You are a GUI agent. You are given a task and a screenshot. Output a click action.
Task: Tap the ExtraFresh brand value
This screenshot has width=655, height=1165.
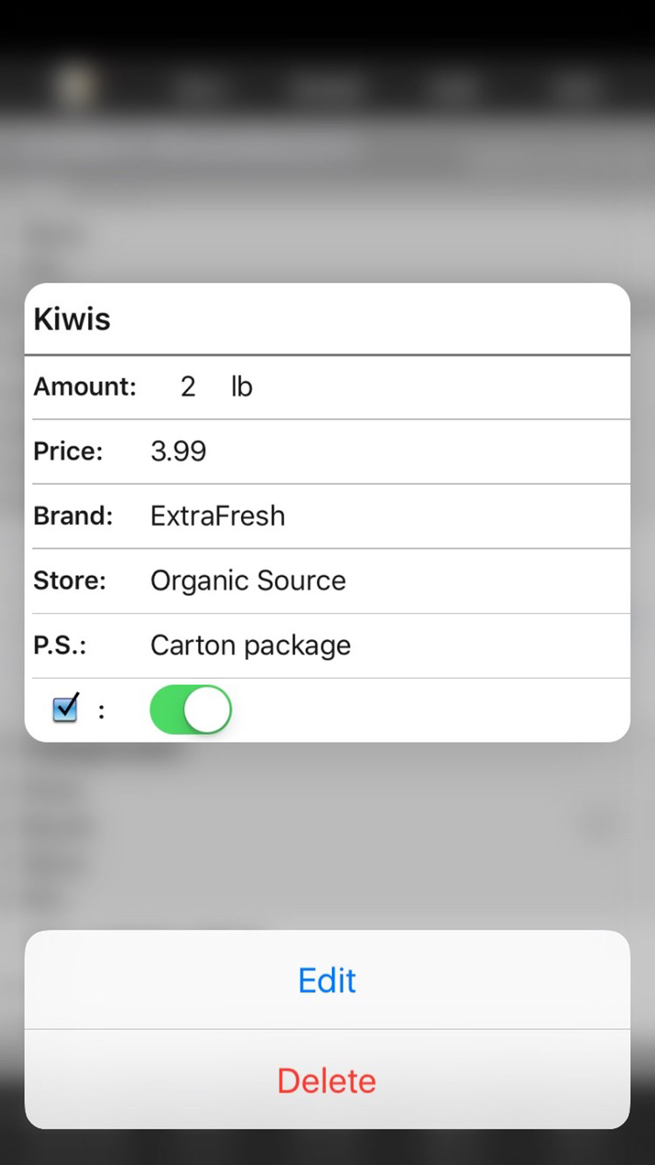(217, 516)
